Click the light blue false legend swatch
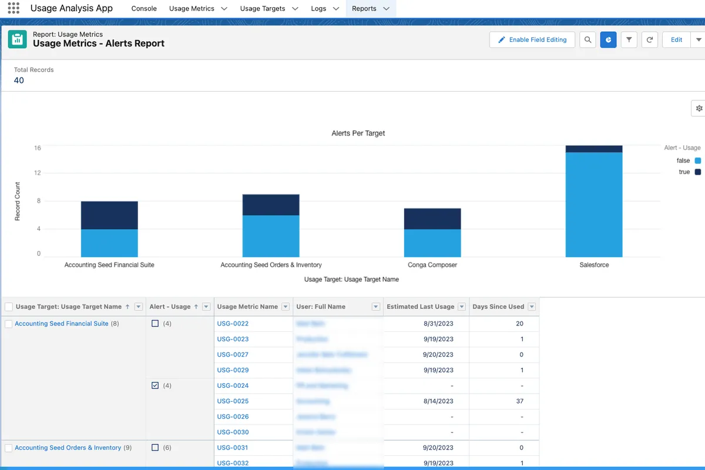705x470 pixels. pos(698,160)
